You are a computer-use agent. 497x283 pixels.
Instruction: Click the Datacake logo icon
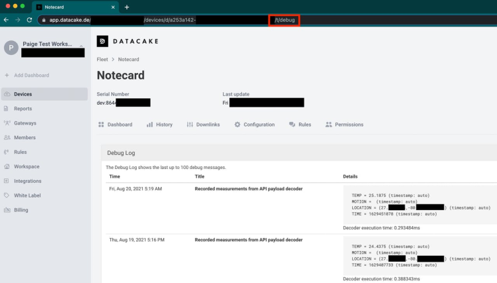click(102, 41)
